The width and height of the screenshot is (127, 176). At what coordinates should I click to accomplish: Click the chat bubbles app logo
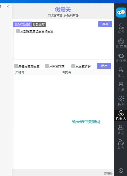pos(121,13)
